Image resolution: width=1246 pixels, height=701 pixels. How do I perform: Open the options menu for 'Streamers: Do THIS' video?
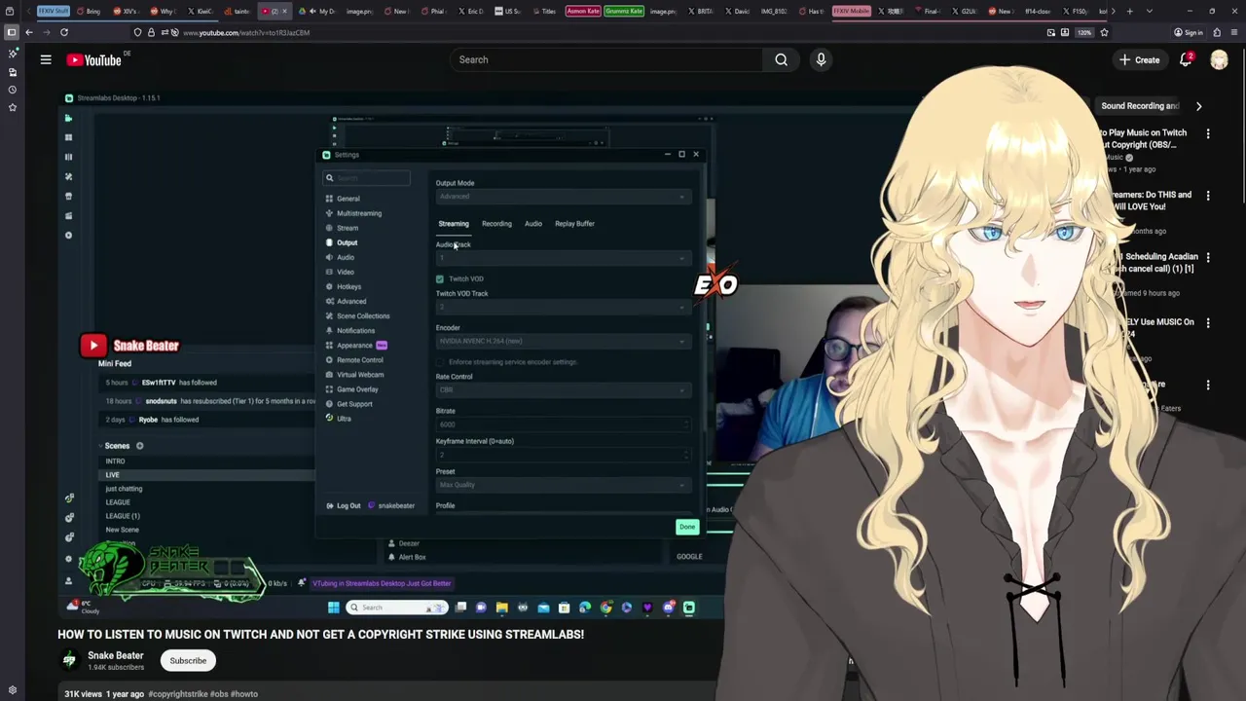pos(1208,196)
